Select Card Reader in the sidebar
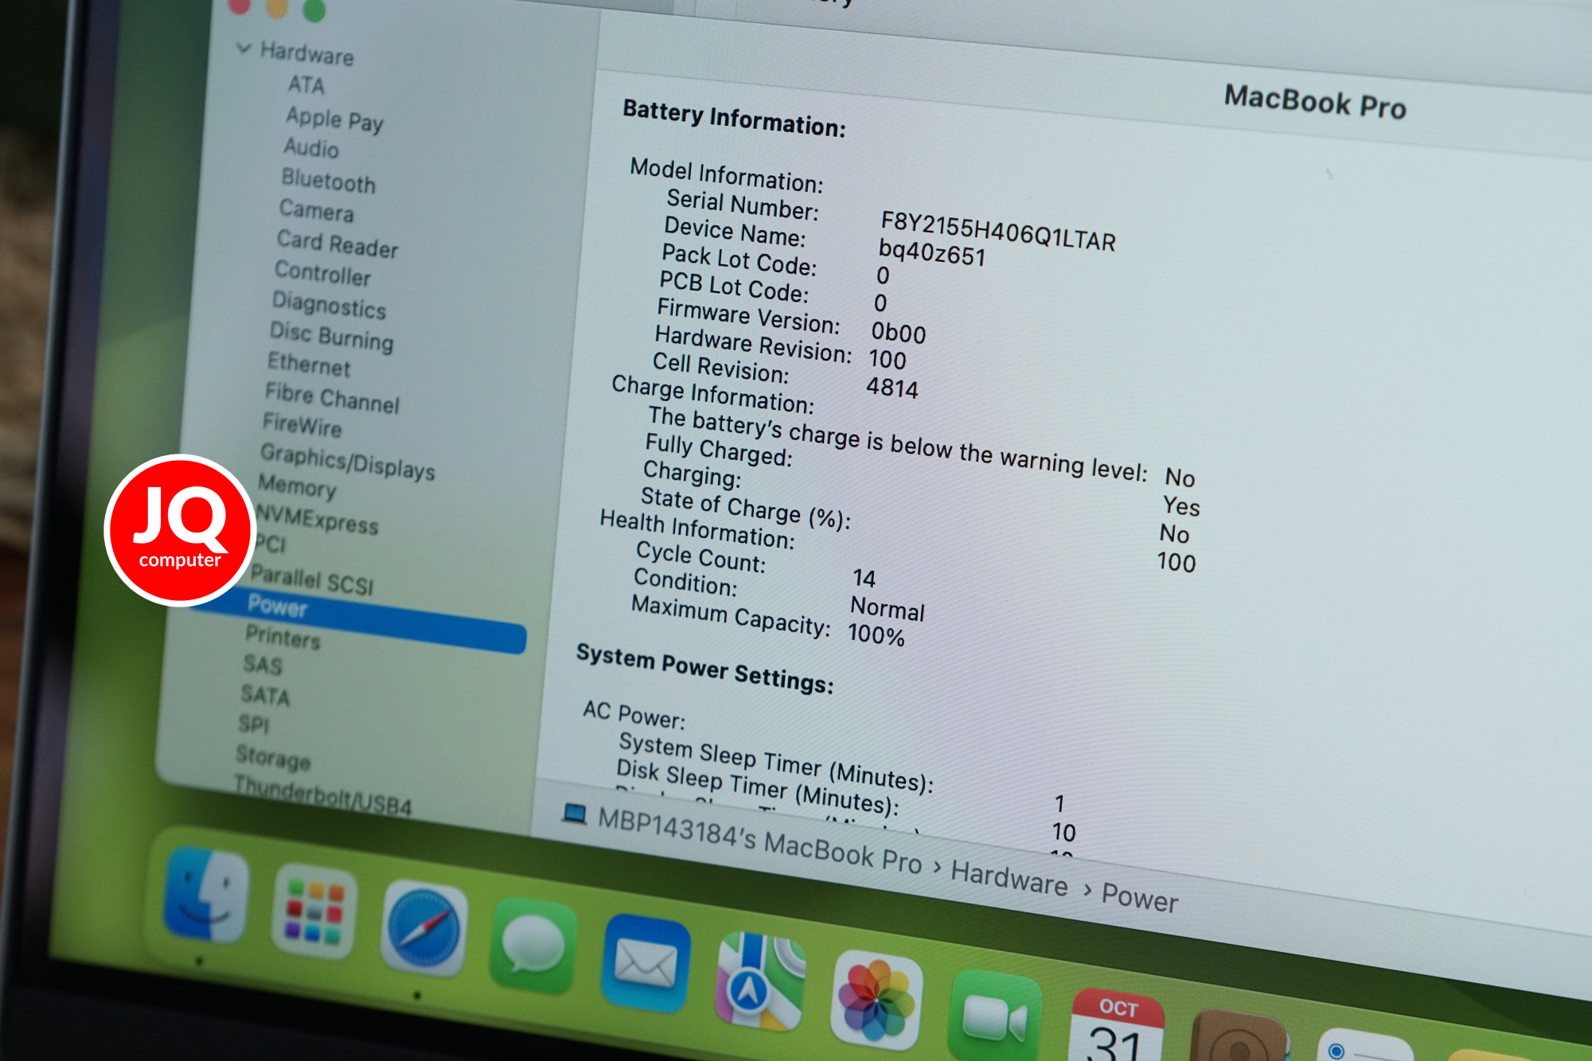 (x=338, y=244)
